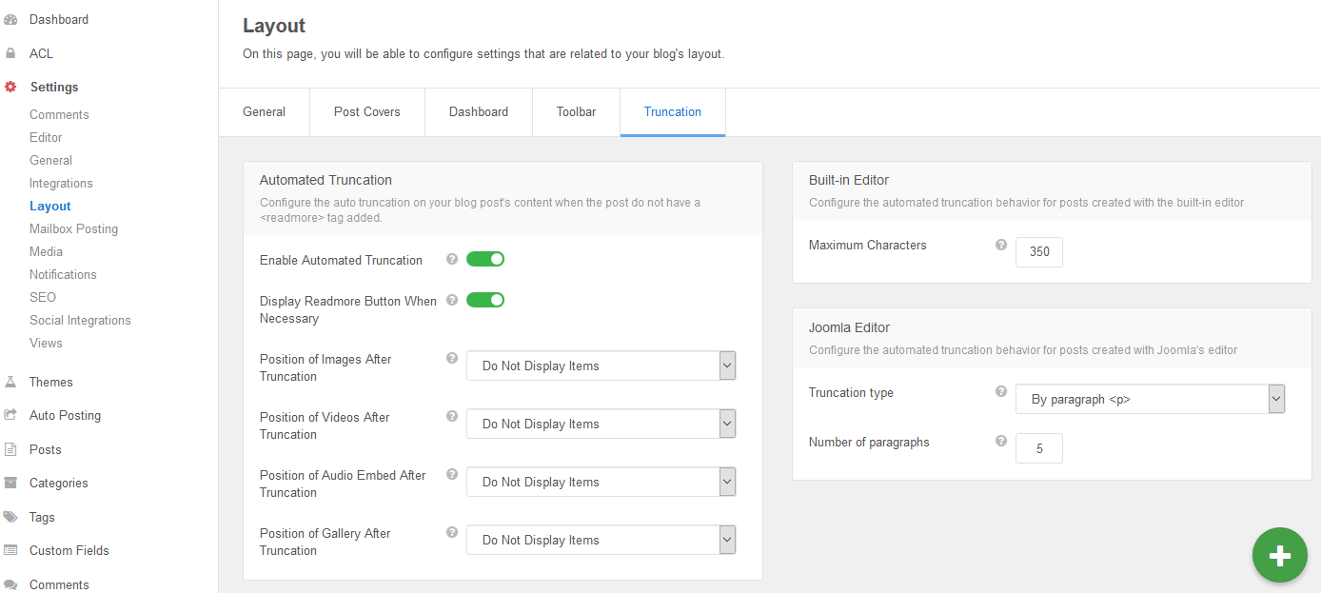Click the Comments speech bubble icon

point(10,584)
